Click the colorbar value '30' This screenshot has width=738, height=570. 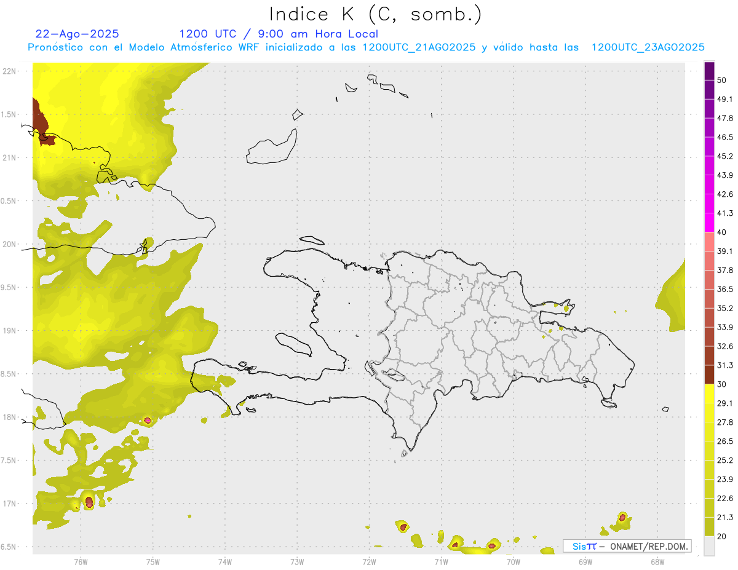pos(722,384)
